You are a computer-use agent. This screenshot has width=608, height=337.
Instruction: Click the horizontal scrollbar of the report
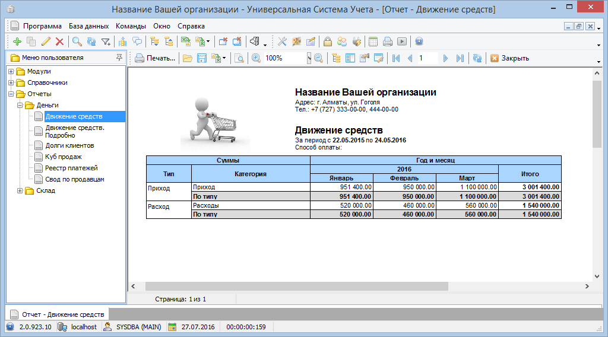coord(297,286)
